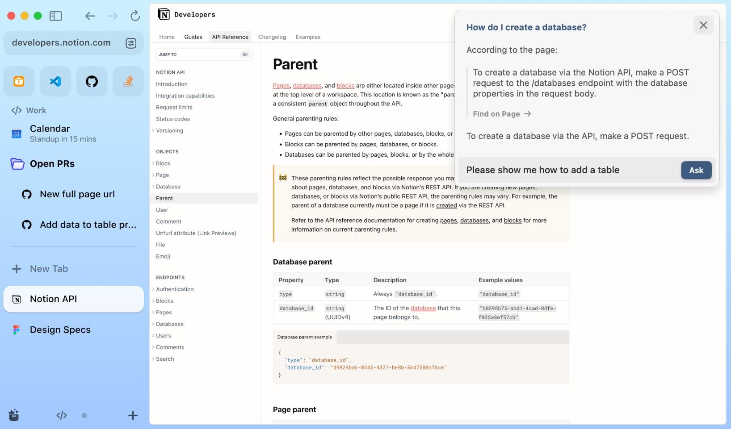
Task: Open User in the Objects list
Action: 162,210
